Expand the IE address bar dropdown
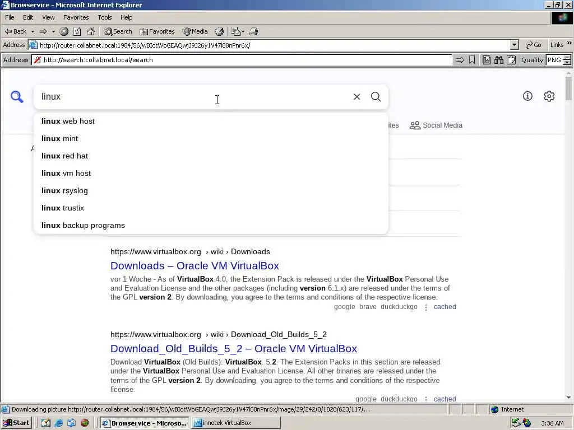The height and width of the screenshot is (430, 574). coord(515,45)
